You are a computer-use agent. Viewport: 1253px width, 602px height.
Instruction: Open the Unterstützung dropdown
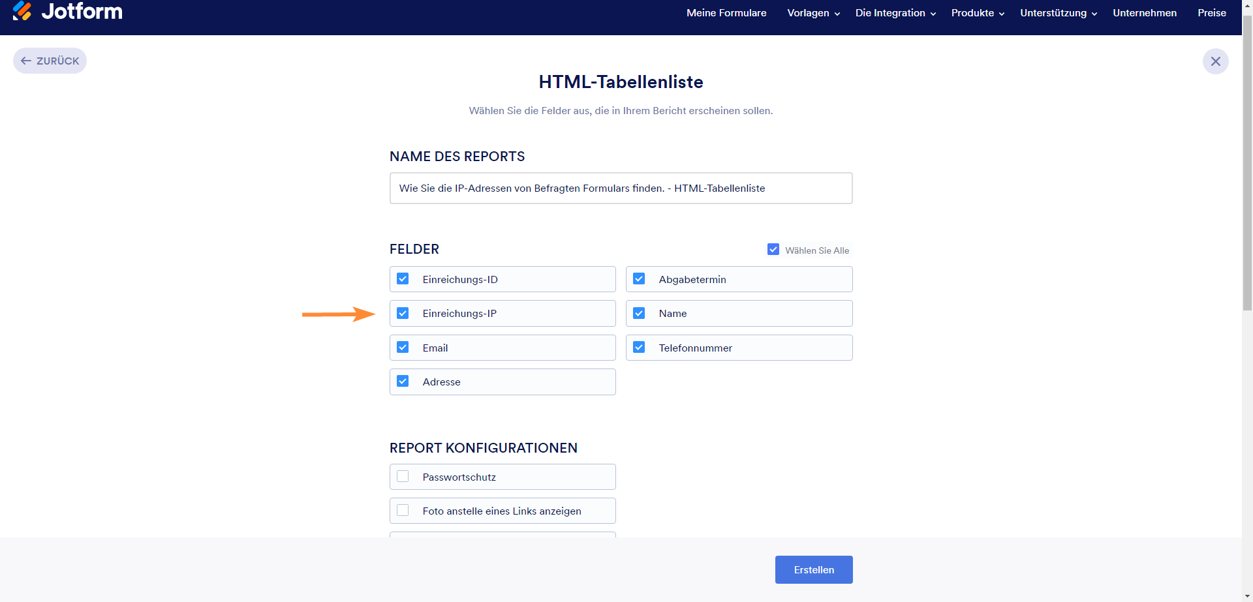[x=1058, y=13]
